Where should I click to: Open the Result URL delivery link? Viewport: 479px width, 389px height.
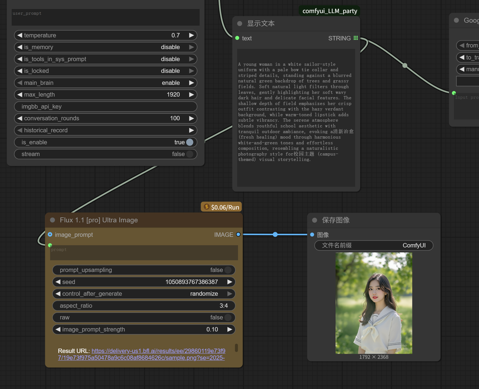click(158, 351)
